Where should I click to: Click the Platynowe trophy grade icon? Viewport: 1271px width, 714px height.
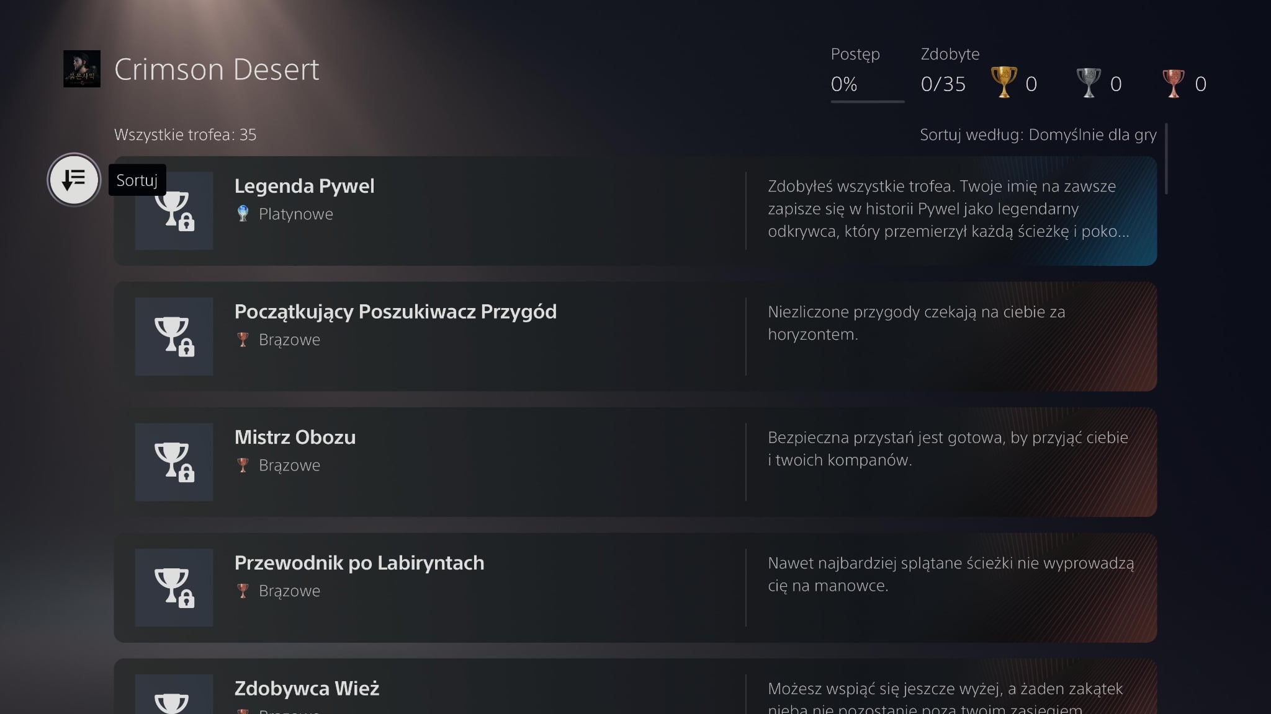coord(243,214)
